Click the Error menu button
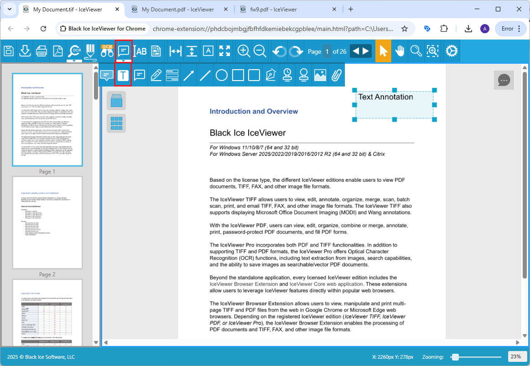 511,29
